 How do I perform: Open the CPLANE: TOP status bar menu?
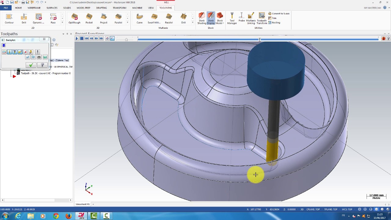point(313,209)
